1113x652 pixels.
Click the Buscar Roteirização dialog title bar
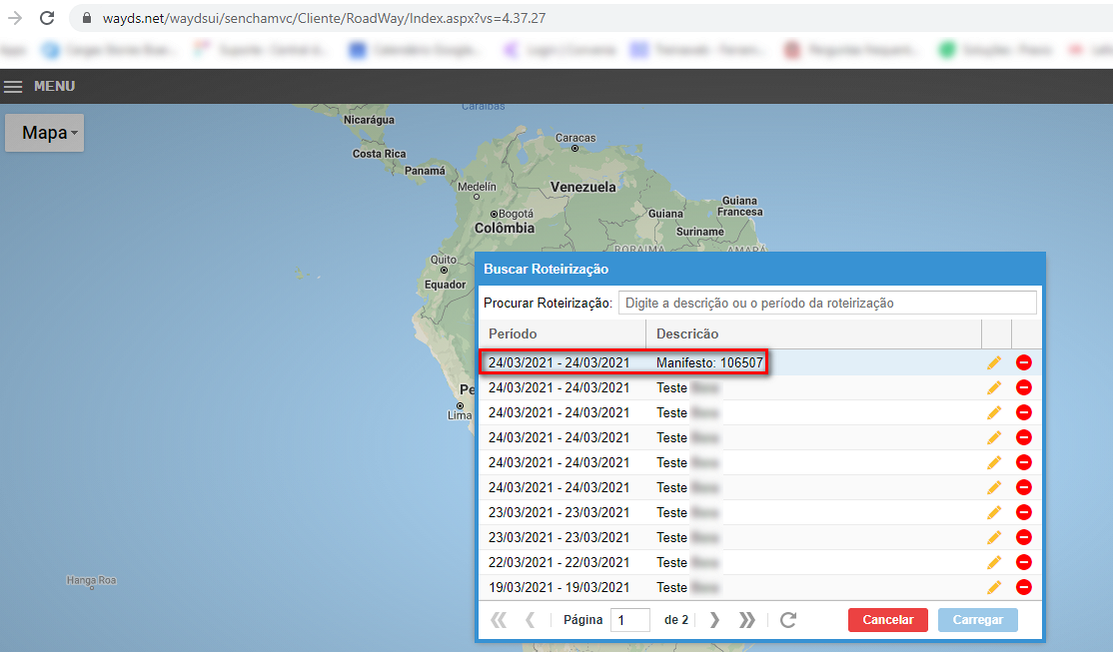tap(760, 269)
